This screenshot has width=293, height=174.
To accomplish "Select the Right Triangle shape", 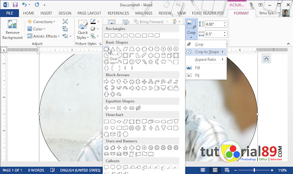I will (x=119, y=49).
